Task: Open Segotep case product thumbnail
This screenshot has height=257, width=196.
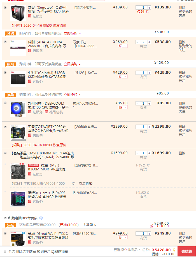Action: coord(18,13)
